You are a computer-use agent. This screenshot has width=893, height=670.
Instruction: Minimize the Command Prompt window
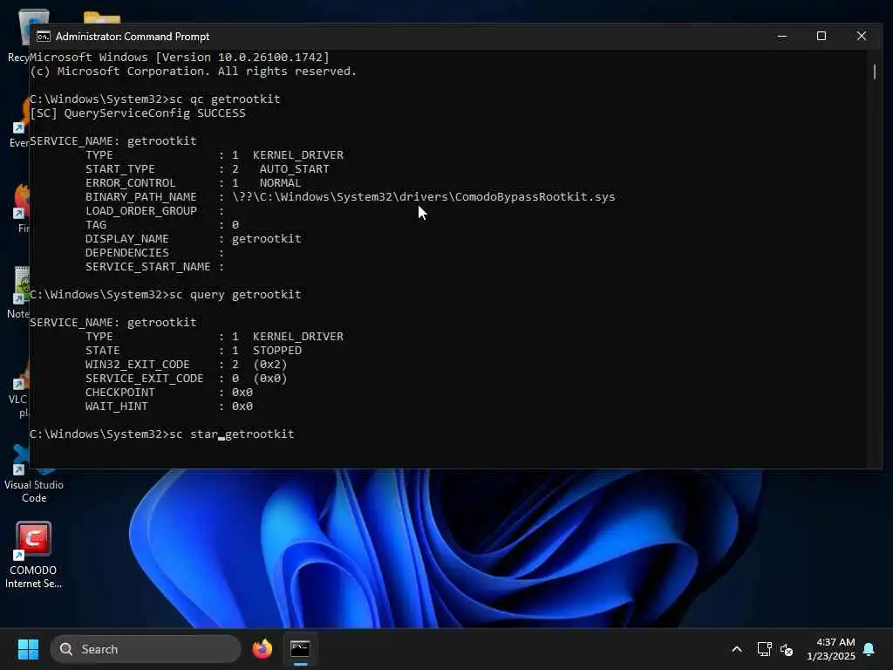(x=782, y=37)
